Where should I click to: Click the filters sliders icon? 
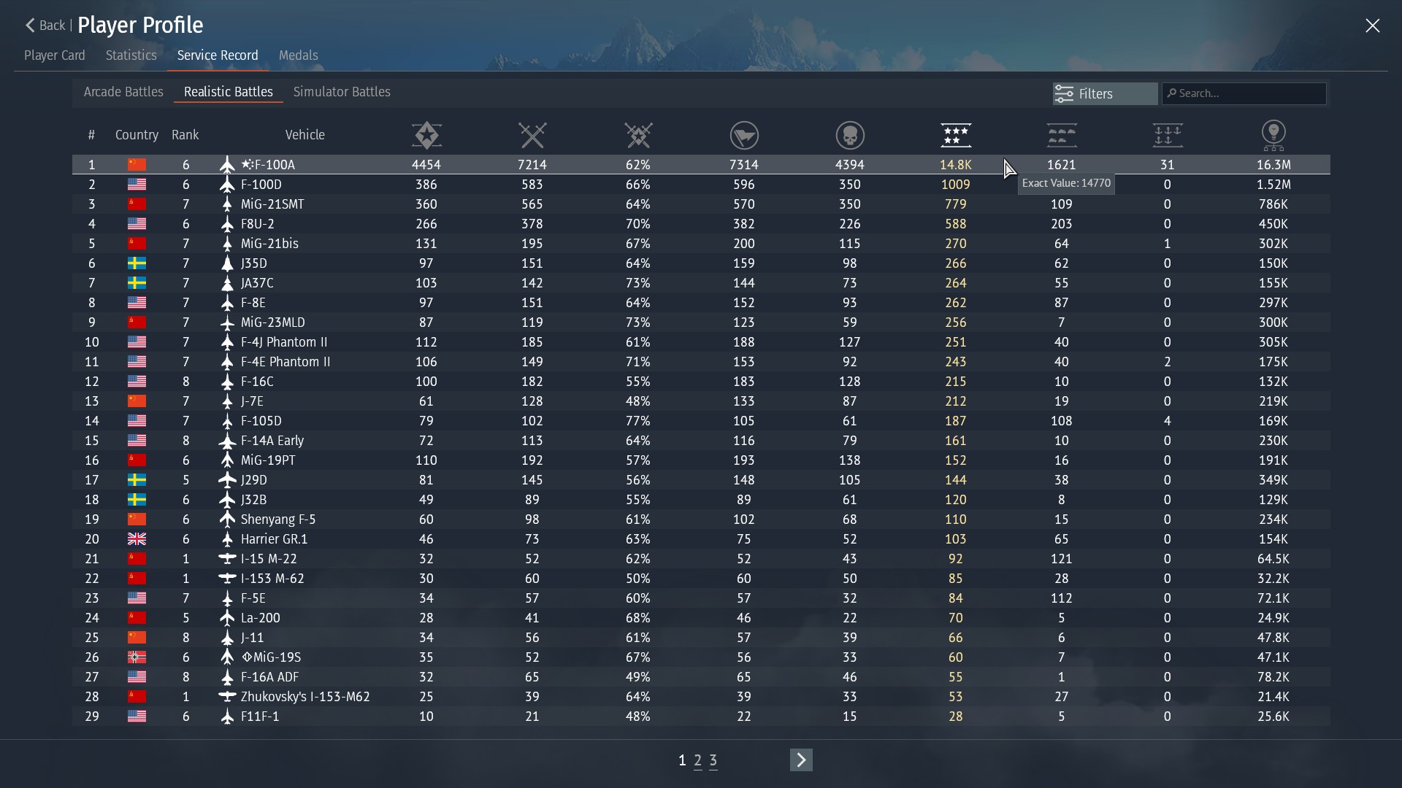1064,93
